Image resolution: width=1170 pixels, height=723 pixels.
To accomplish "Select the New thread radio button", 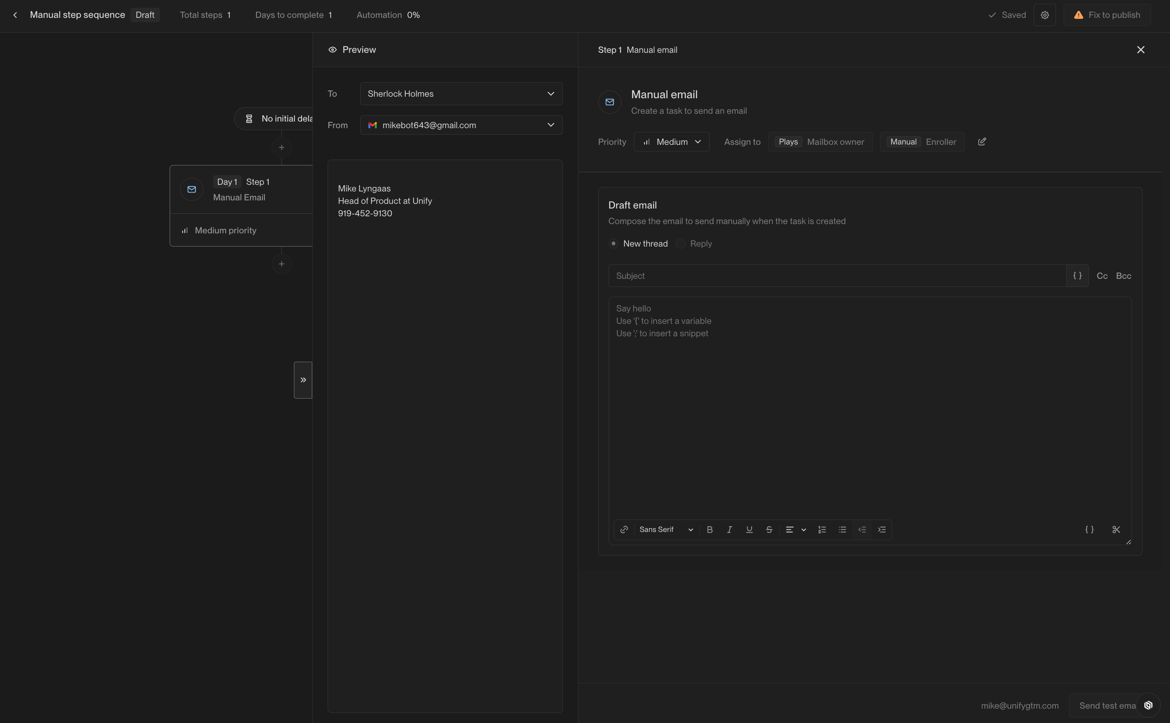I will tap(614, 243).
